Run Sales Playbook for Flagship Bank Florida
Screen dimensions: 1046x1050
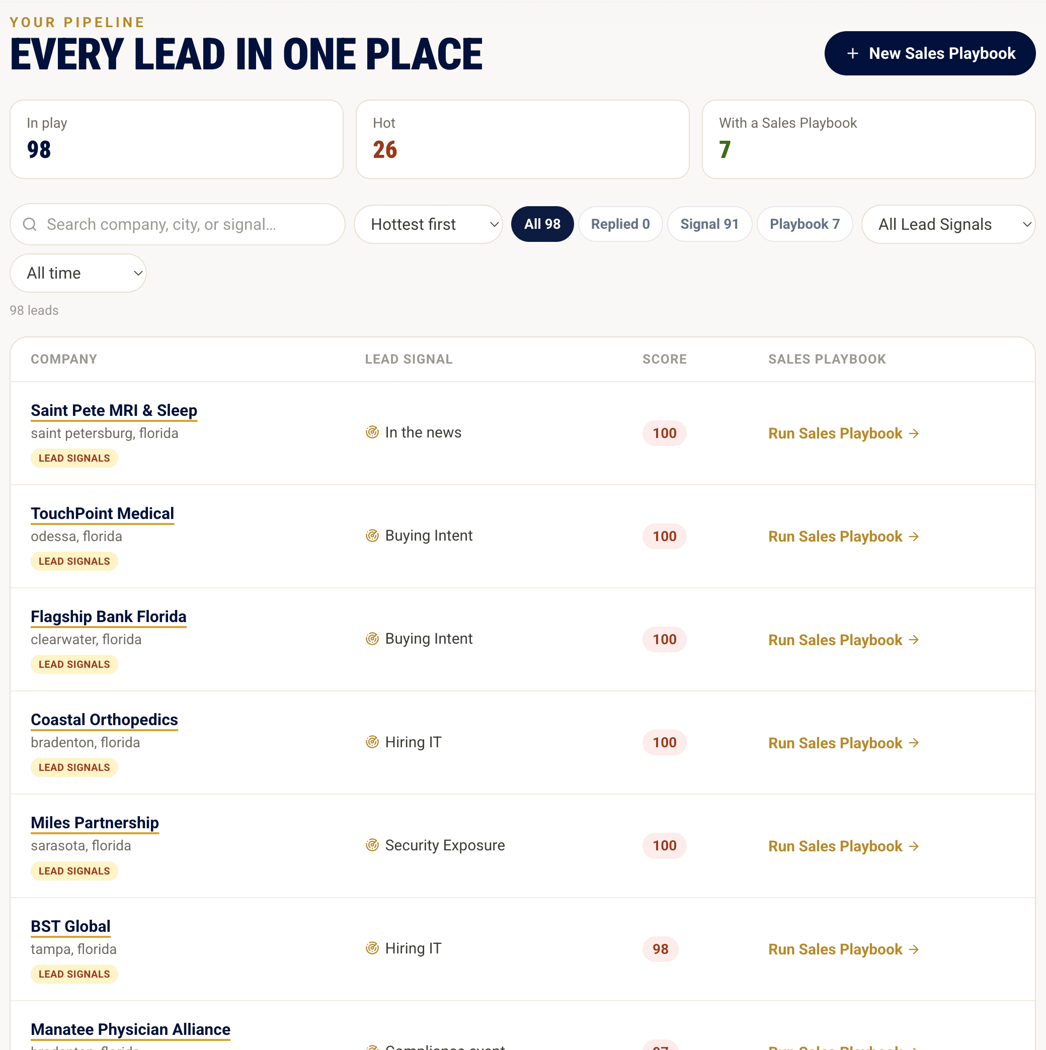tap(844, 640)
